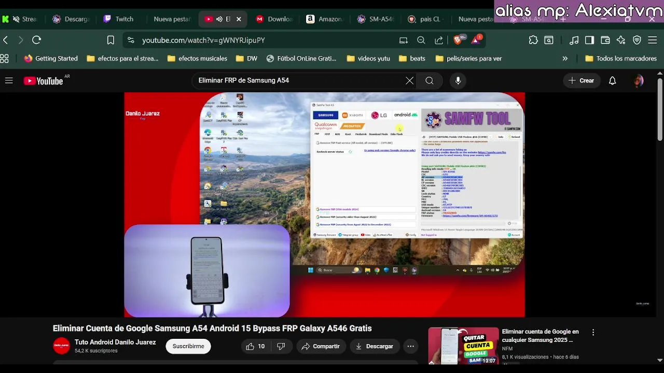Switch to the Descarga tab
Image resolution: width=664 pixels, height=373 pixels.
tap(72, 19)
